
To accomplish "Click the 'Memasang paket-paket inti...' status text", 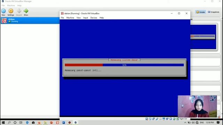I will (83, 70).
